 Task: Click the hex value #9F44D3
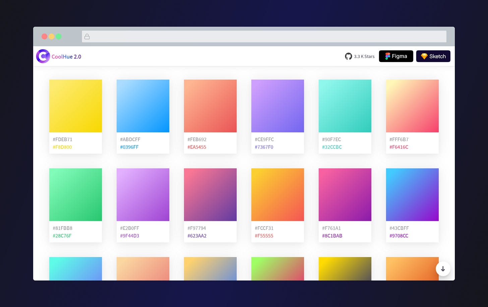coord(130,236)
